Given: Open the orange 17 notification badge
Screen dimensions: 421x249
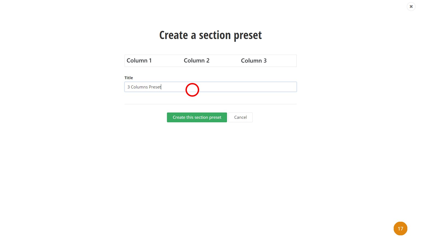Looking at the screenshot, I should (400, 229).
